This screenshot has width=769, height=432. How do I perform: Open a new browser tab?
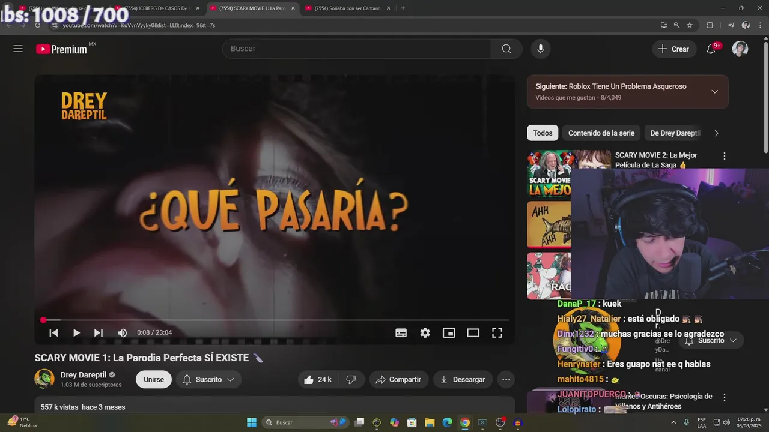[403, 8]
